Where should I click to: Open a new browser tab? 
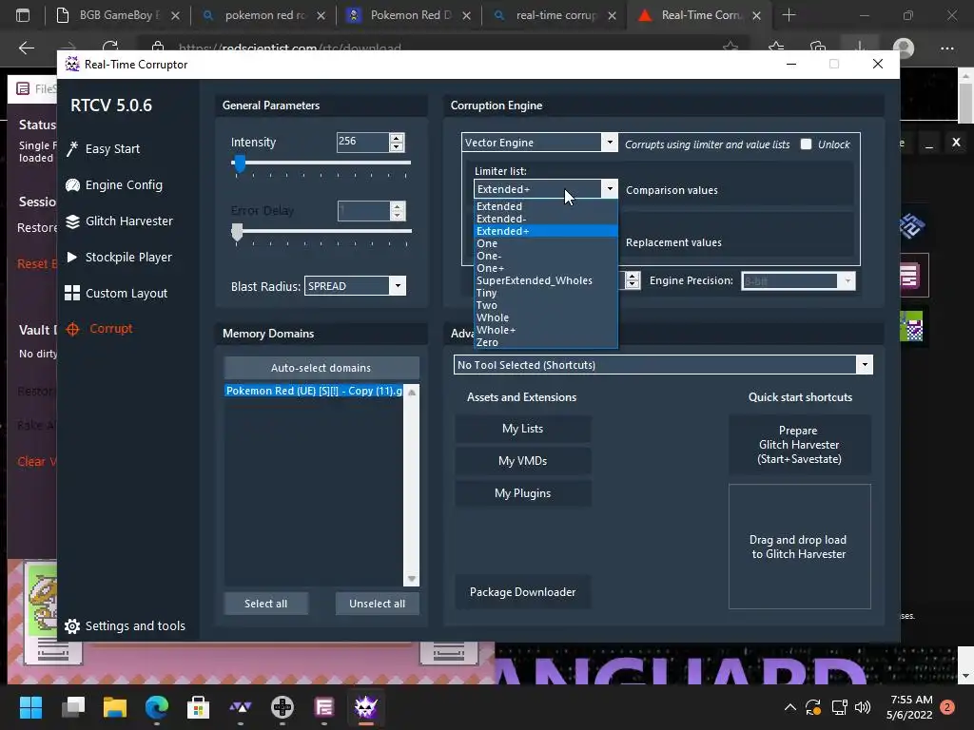[x=789, y=15]
